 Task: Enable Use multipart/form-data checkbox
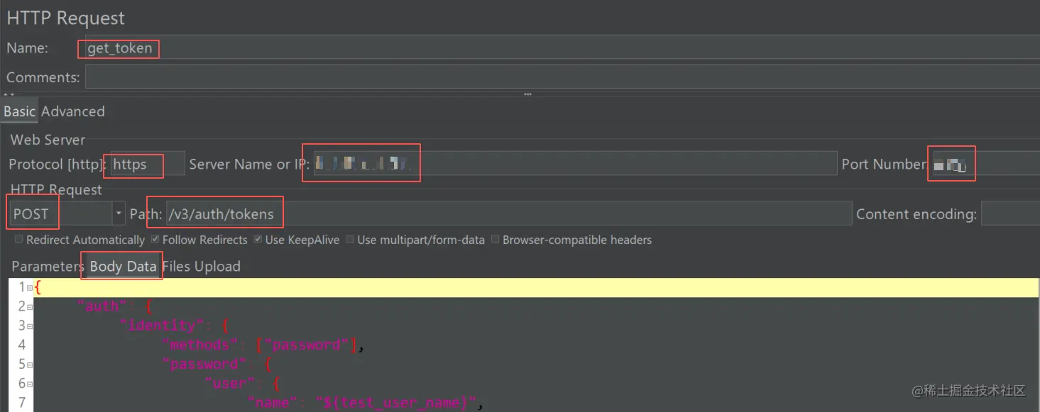pos(350,240)
